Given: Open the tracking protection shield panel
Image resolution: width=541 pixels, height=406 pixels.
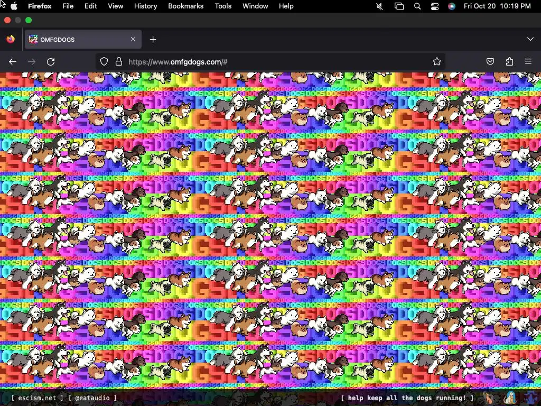Looking at the screenshot, I should [104, 62].
